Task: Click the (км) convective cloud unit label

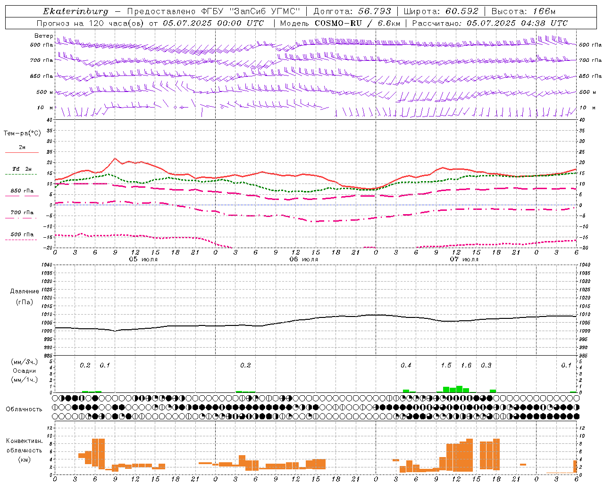Action: tap(25, 459)
